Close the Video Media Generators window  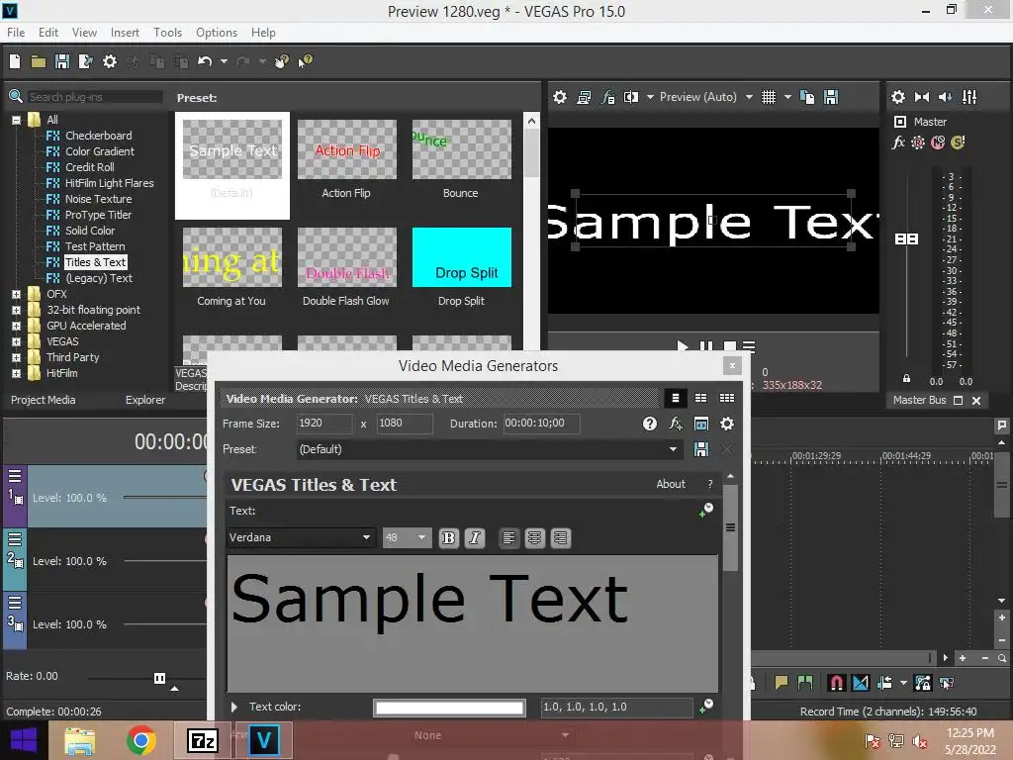(732, 366)
